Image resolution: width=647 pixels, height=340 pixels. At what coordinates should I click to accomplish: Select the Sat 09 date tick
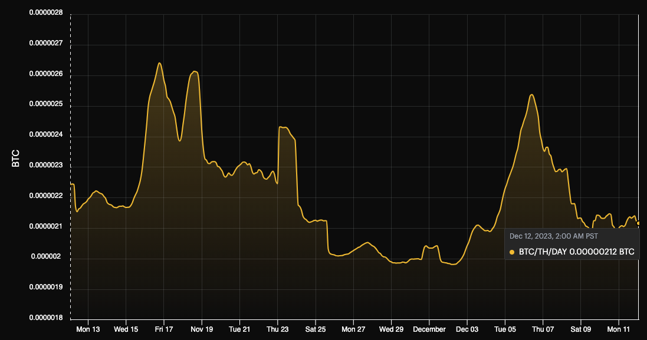coord(581,329)
